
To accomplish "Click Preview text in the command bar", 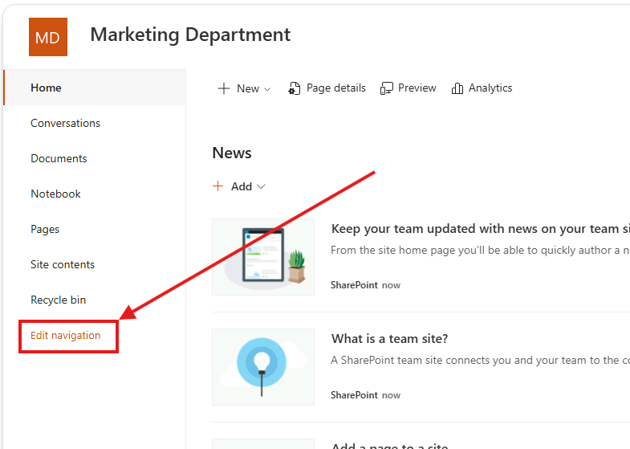I will tap(417, 88).
